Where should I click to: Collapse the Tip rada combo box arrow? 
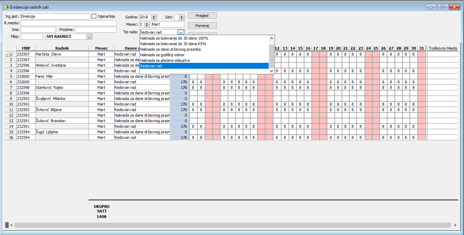180,32
